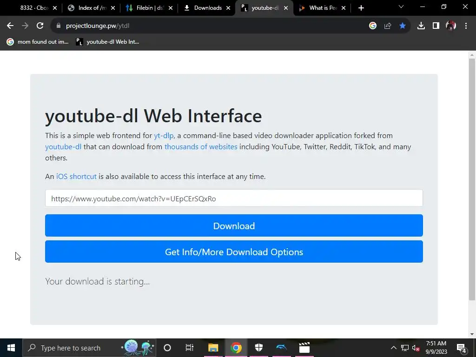Click the Chrome taskbar icon
This screenshot has width=476, height=357.
[236, 348]
